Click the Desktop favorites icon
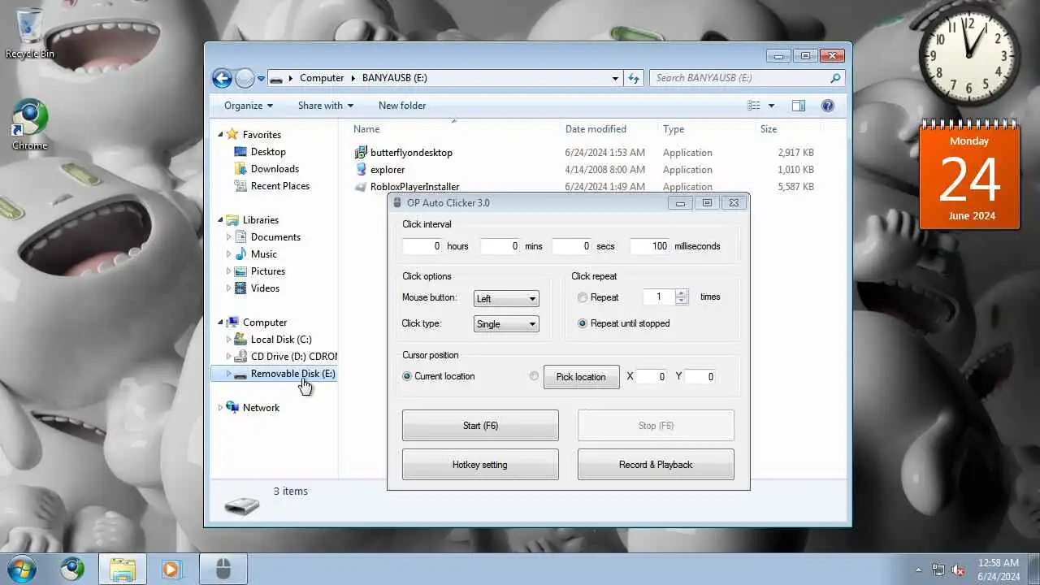Viewport: 1040px width, 585px height. (x=240, y=152)
